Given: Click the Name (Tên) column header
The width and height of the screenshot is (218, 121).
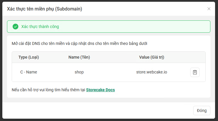Looking at the screenshot, I should [x=79, y=57].
